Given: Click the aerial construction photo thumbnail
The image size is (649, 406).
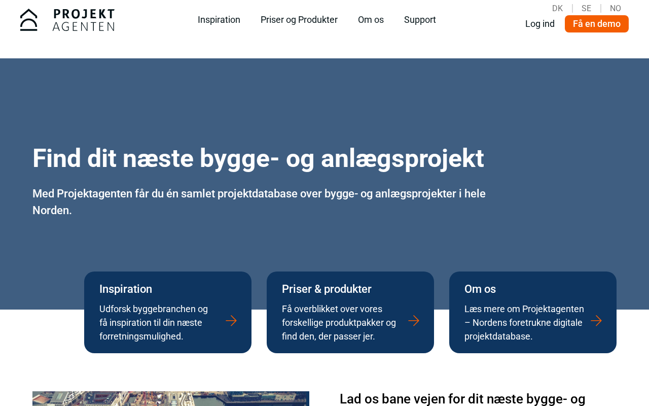Looking at the screenshot, I should coord(171,398).
